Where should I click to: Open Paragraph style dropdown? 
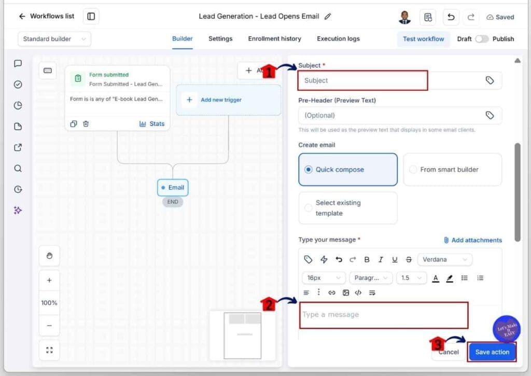371,278
